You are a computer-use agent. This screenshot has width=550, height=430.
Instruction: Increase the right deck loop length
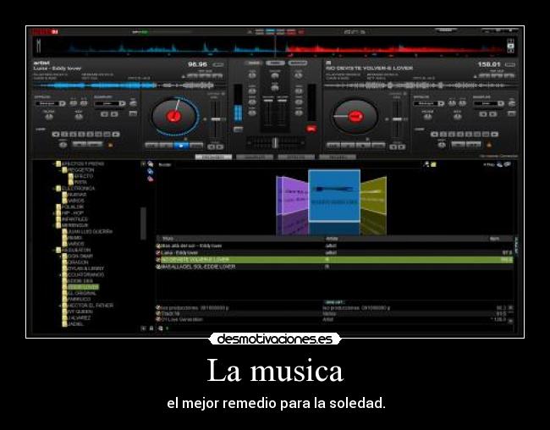tap(495, 134)
